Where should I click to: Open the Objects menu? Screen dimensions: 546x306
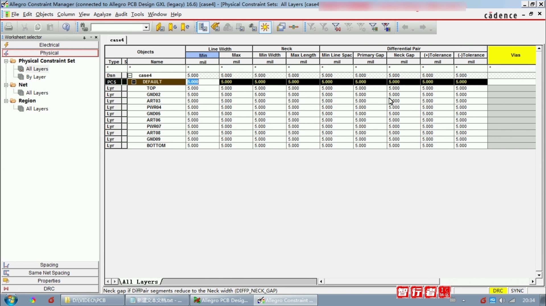click(44, 14)
